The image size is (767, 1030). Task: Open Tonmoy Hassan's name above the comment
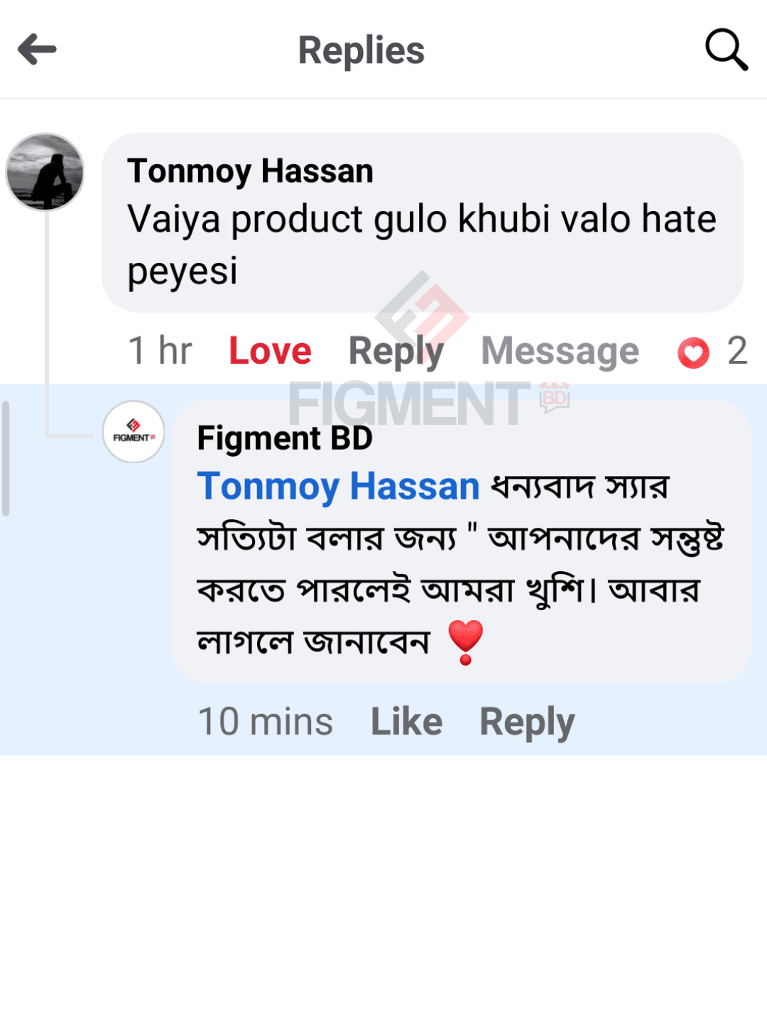250,171
